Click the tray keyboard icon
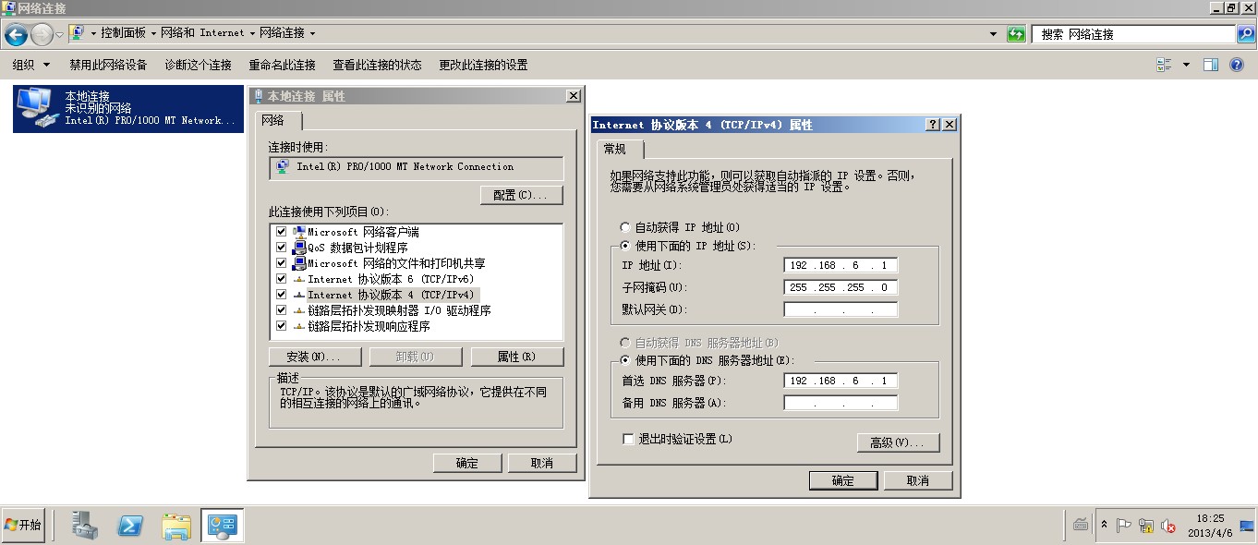The height and width of the screenshot is (545, 1258). pos(1081,526)
